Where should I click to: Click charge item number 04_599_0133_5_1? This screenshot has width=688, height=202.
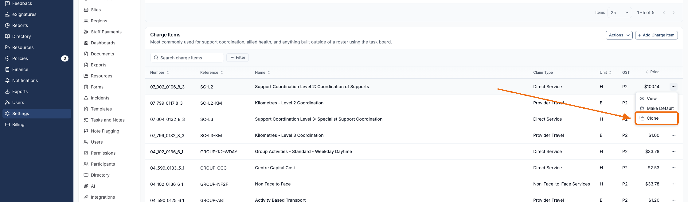[x=167, y=168]
